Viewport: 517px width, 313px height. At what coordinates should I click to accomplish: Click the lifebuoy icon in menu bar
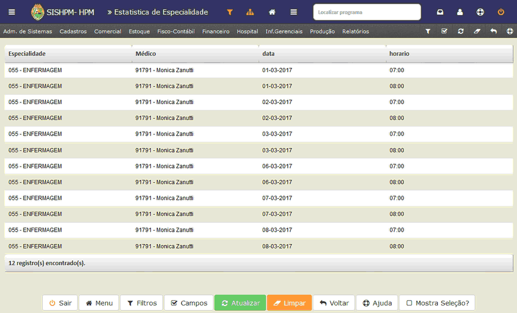click(x=510, y=31)
